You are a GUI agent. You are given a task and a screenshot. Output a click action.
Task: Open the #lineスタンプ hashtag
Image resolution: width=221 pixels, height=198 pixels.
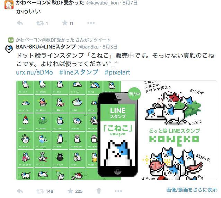pyautogui.click(x=79, y=72)
